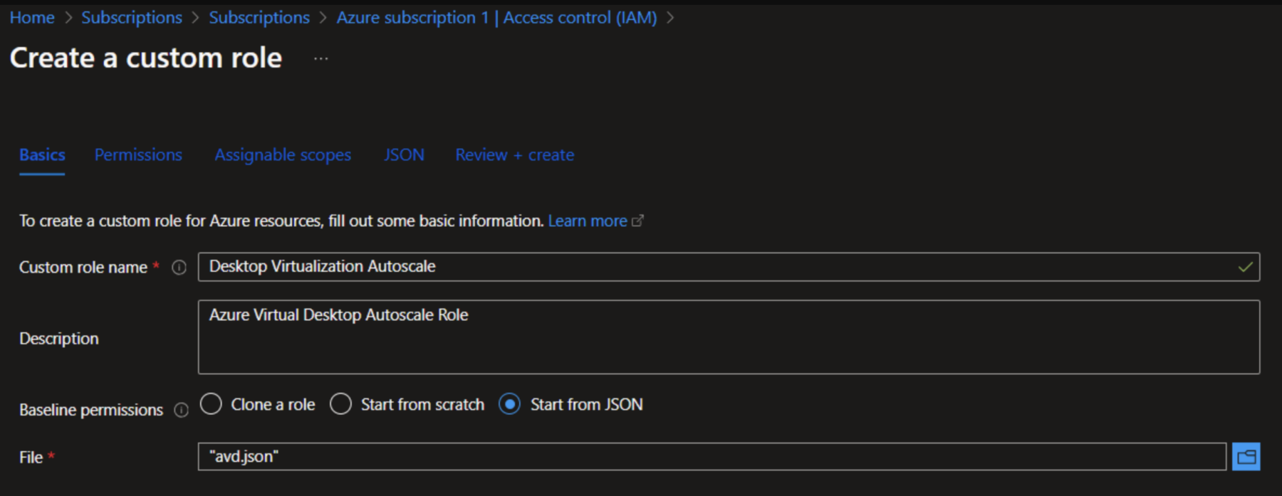This screenshot has height=496, width=1282.
Task: Open the Review + create tab
Action: tap(514, 155)
